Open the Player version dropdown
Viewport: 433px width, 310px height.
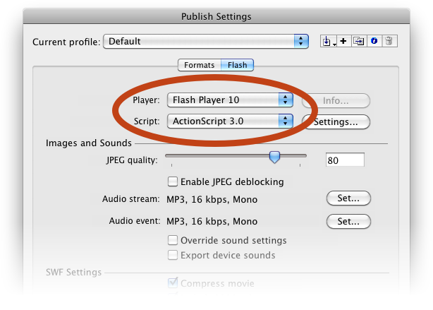(230, 100)
